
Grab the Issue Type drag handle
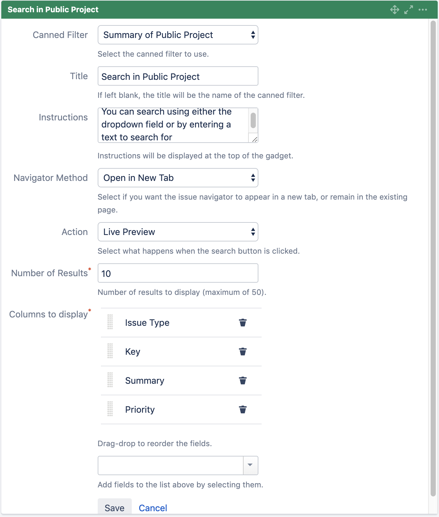(x=110, y=322)
